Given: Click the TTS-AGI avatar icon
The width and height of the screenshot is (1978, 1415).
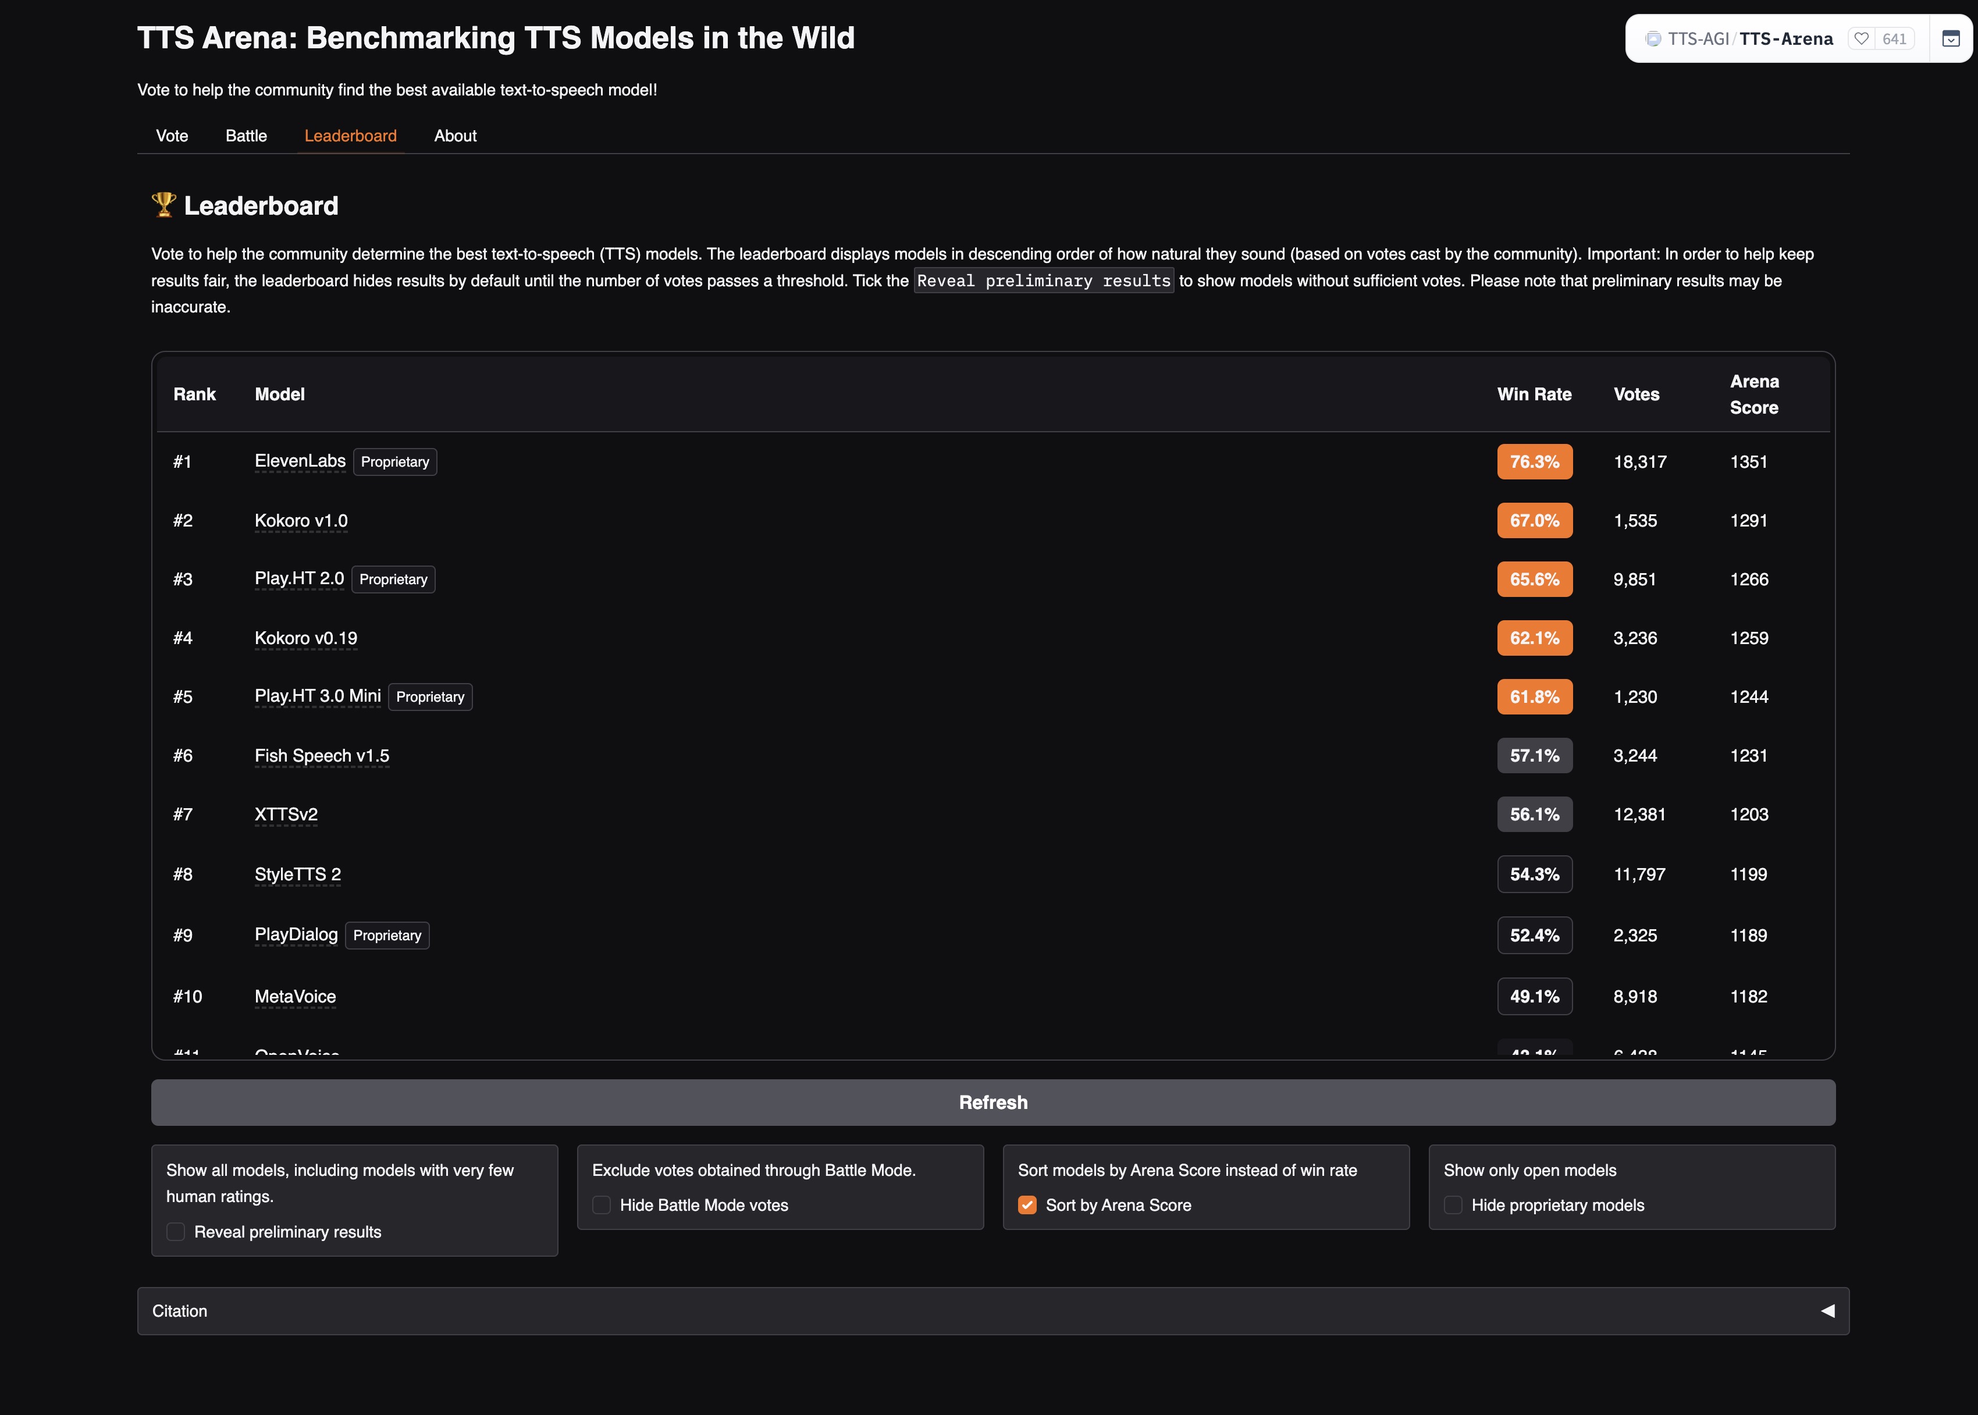Looking at the screenshot, I should [x=1652, y=38].
